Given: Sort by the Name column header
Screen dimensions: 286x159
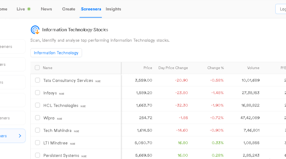Looking at the screenshot, I should (48, 68).
